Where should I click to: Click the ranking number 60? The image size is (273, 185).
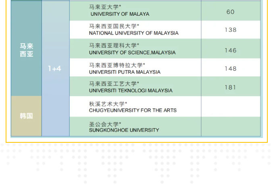coord(230,12)
